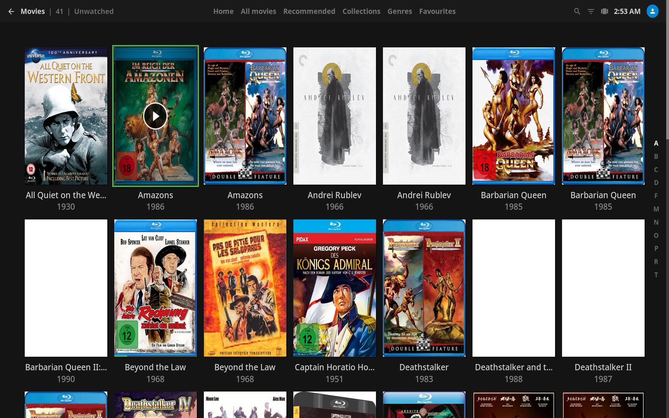Open the Amazons double feature poster
This screenshot has height=418, width=669.
(245, 116)
